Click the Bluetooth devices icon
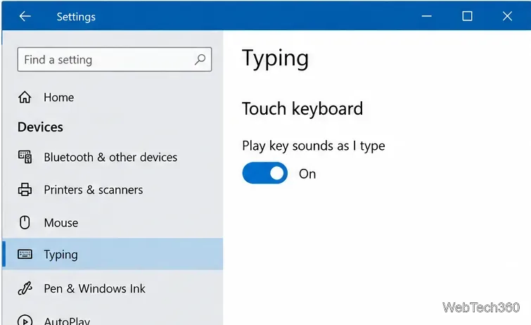531x325 pixels. tap(25, 157)
